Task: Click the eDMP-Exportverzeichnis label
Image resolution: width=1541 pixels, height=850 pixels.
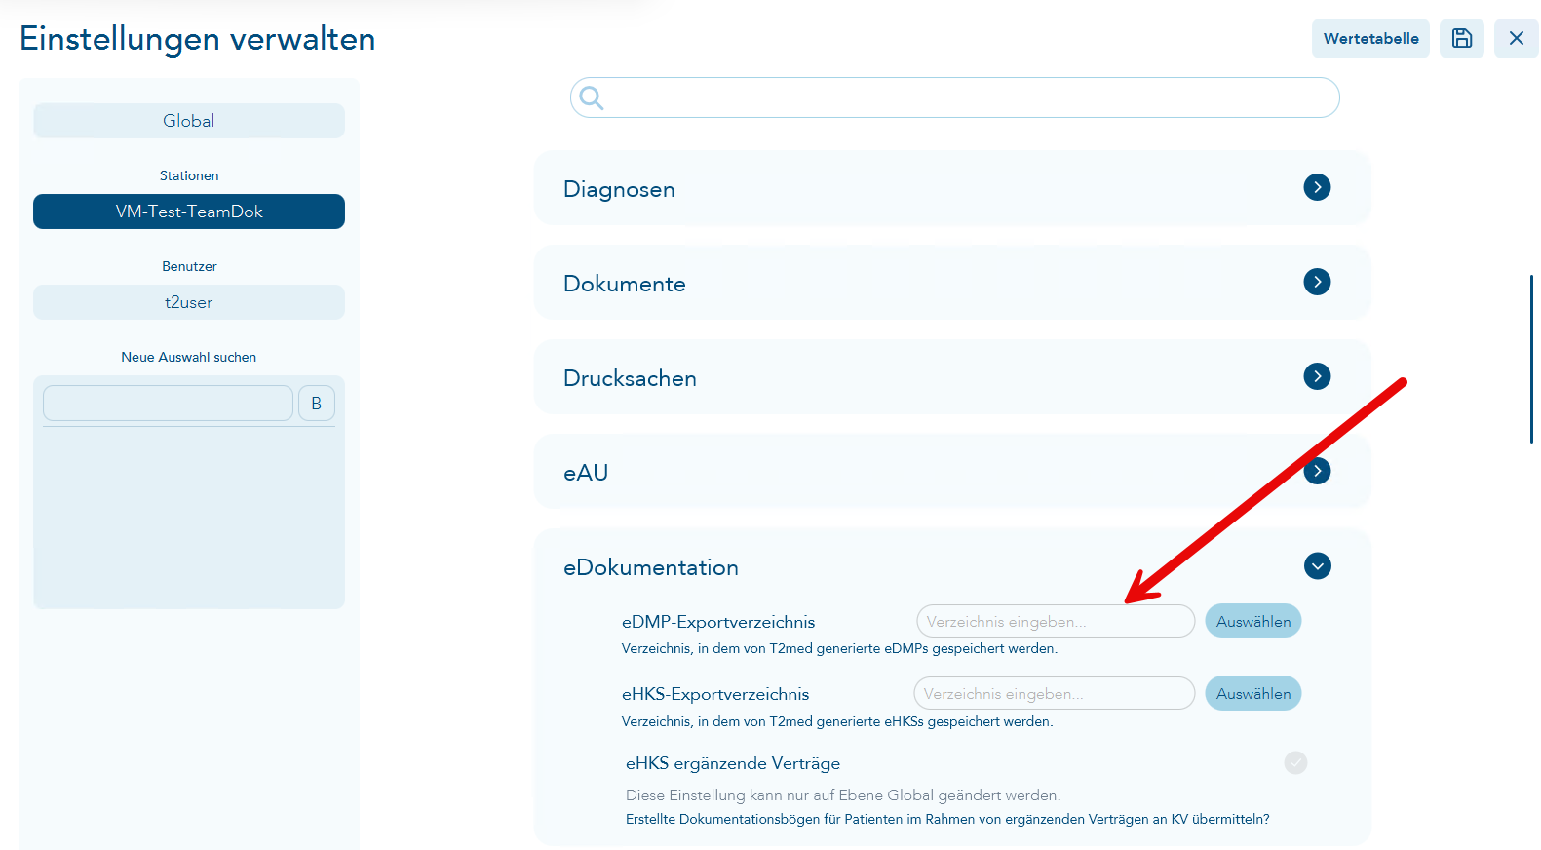Action: (718, 622)
